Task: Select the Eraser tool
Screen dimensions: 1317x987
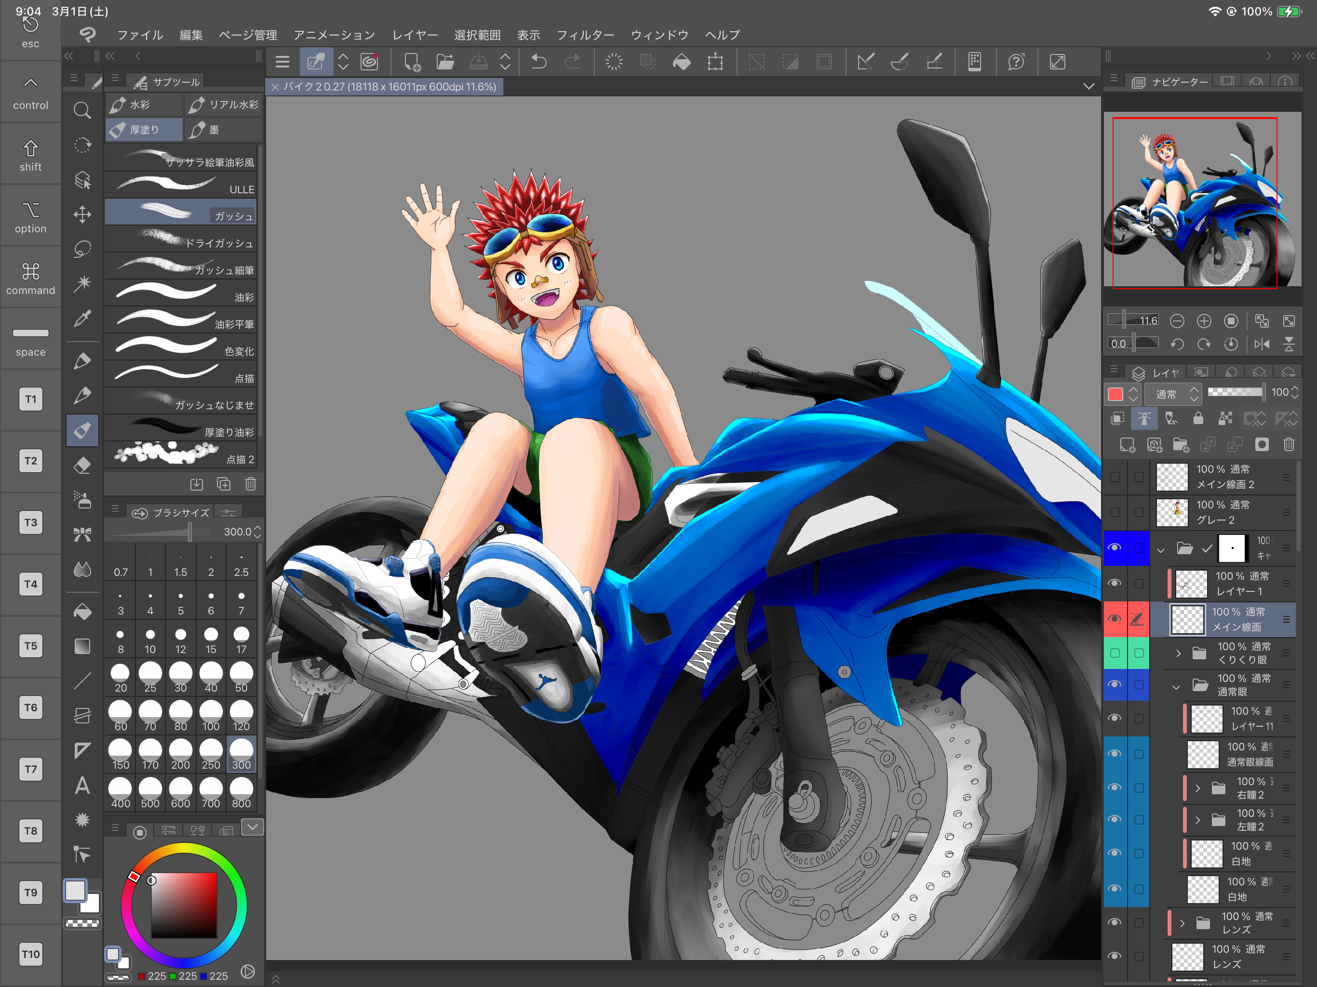Action: tap(82, 465)
